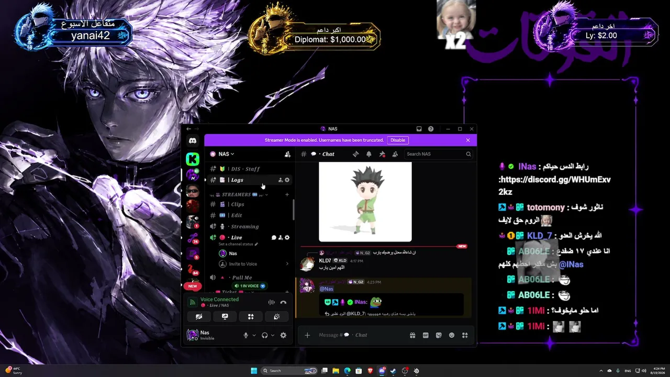Open the Discord inbox
The width and height of the screenshot is (670, 377).
pyautogui.click(x=419, y=129)
